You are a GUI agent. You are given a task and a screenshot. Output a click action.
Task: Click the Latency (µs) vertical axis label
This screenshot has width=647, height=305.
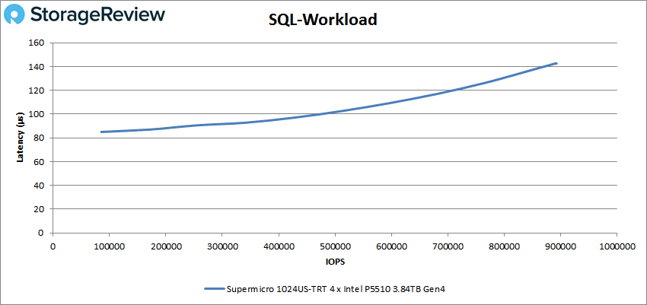(21, 138)
